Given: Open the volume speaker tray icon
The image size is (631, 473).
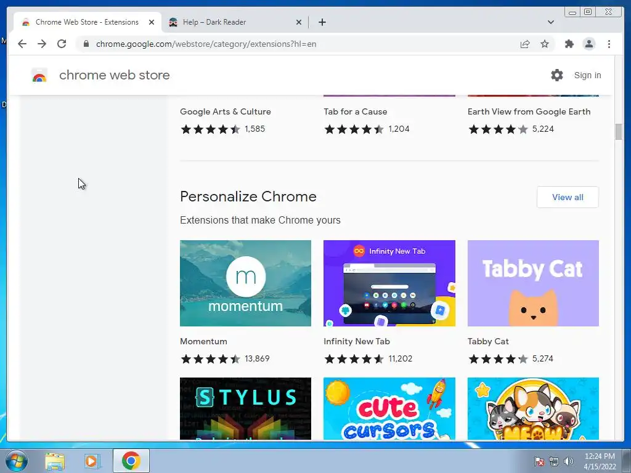Looking at the screenshot, I should click(x=569, y=461).
